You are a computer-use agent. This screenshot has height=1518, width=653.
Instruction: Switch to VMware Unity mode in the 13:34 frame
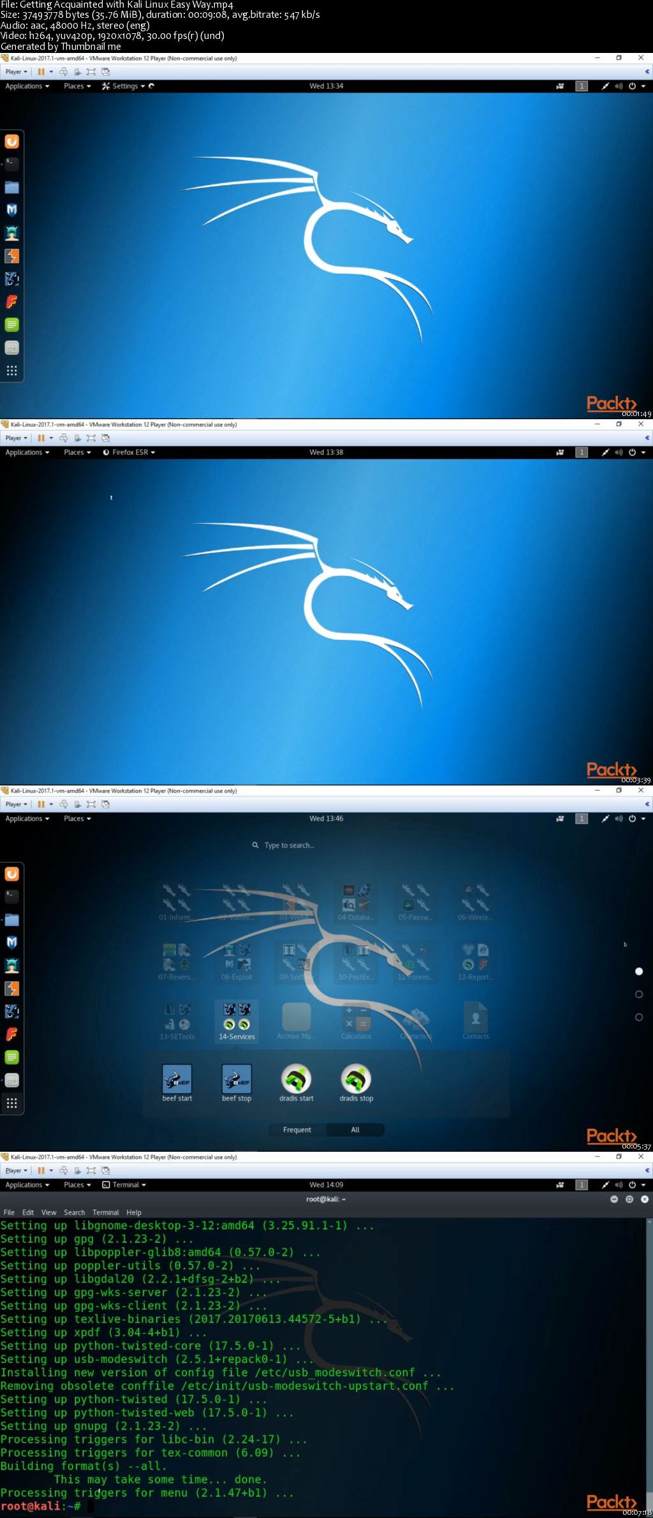106,71
